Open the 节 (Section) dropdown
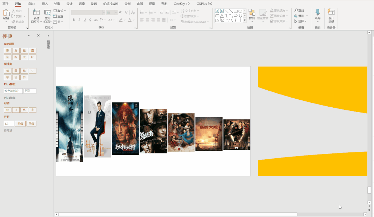Screen dimensions: 374x217 point(58,22)
